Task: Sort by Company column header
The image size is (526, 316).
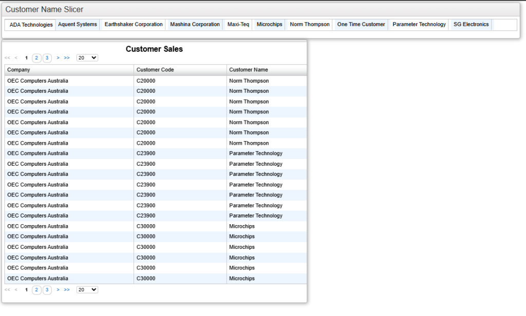Action: point(69,70)
